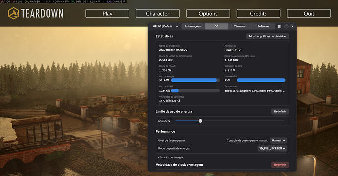Click the Velocidade de clock e voltagem heading
The width and height of the screenshot is (338, 176).
click(179, 165)
